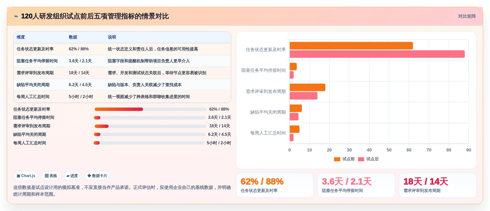Click the pink 试点后 legend swatch
Viewport: 490px width, 211px height.
[x=361, y=159]
